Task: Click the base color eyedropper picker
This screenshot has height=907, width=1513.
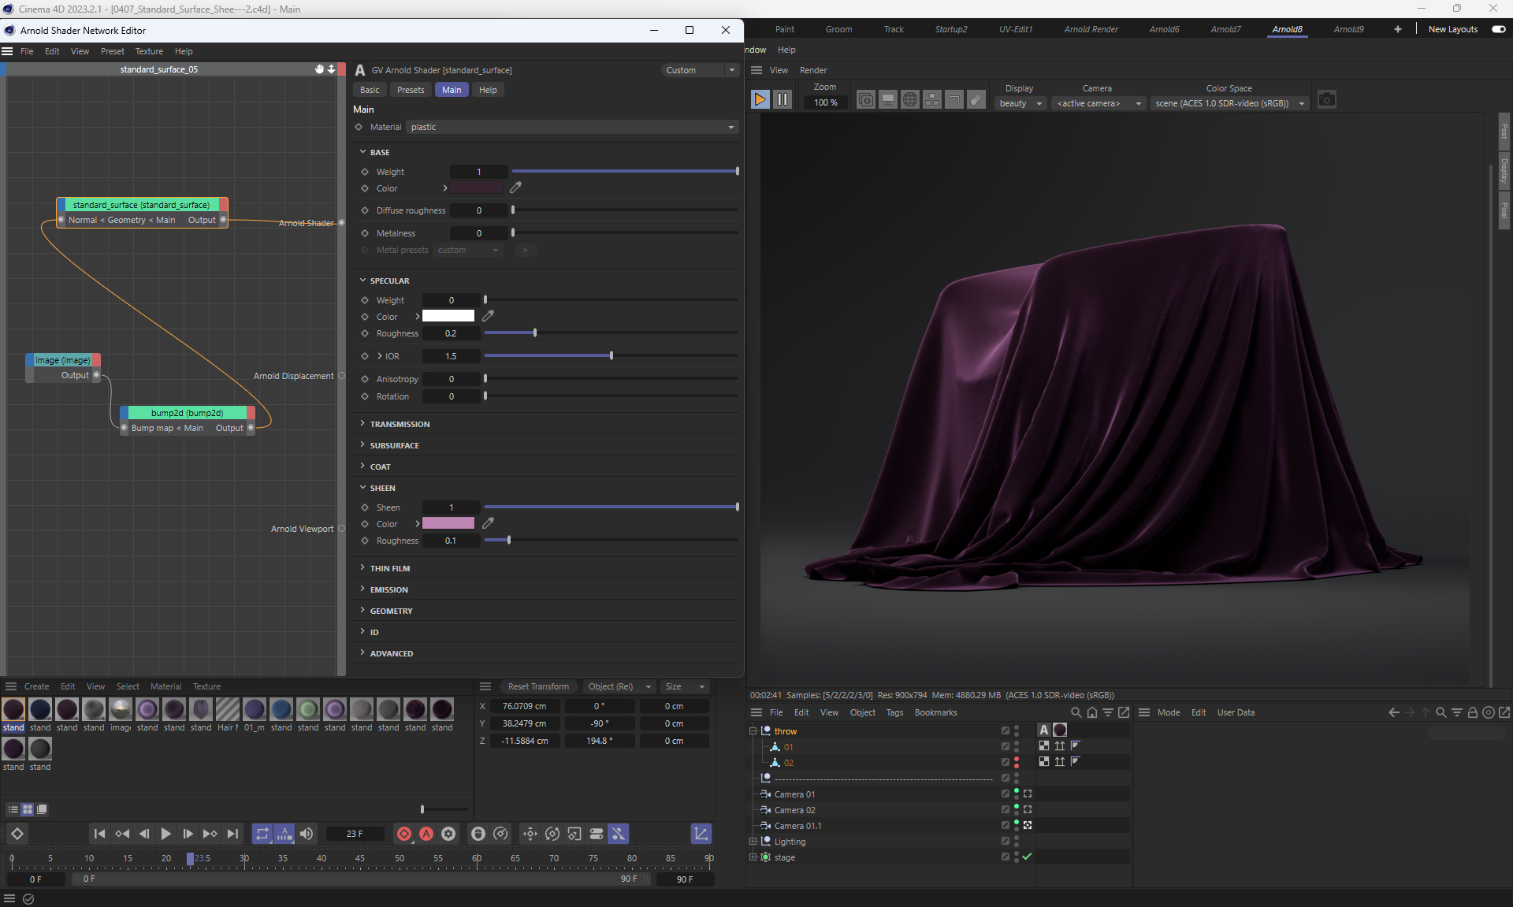Action: pyautogui.click(x=515, y=188)
